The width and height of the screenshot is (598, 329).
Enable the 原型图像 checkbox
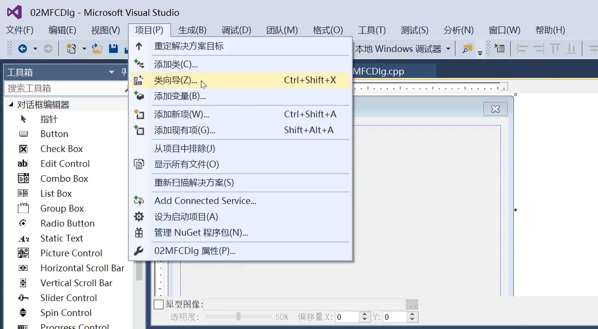[x=158, y=304]
